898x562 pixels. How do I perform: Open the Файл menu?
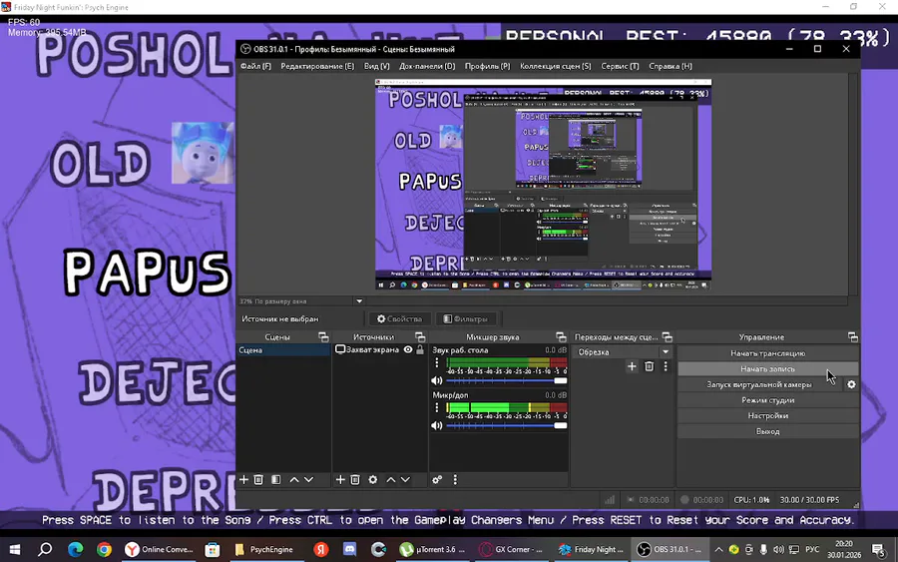pos(255,66)
